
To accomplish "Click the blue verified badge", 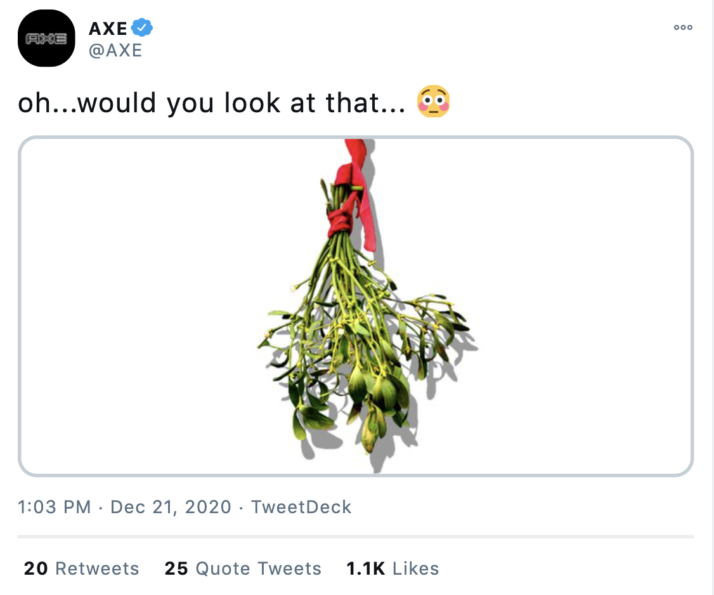I will click(141, 28).
